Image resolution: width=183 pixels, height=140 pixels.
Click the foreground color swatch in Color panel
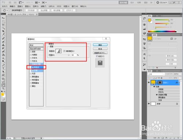149,20
